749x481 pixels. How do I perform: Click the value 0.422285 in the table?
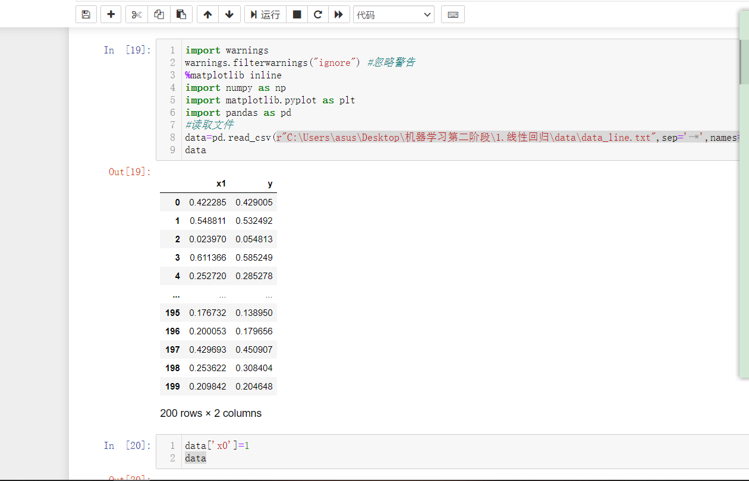(207, 202)
